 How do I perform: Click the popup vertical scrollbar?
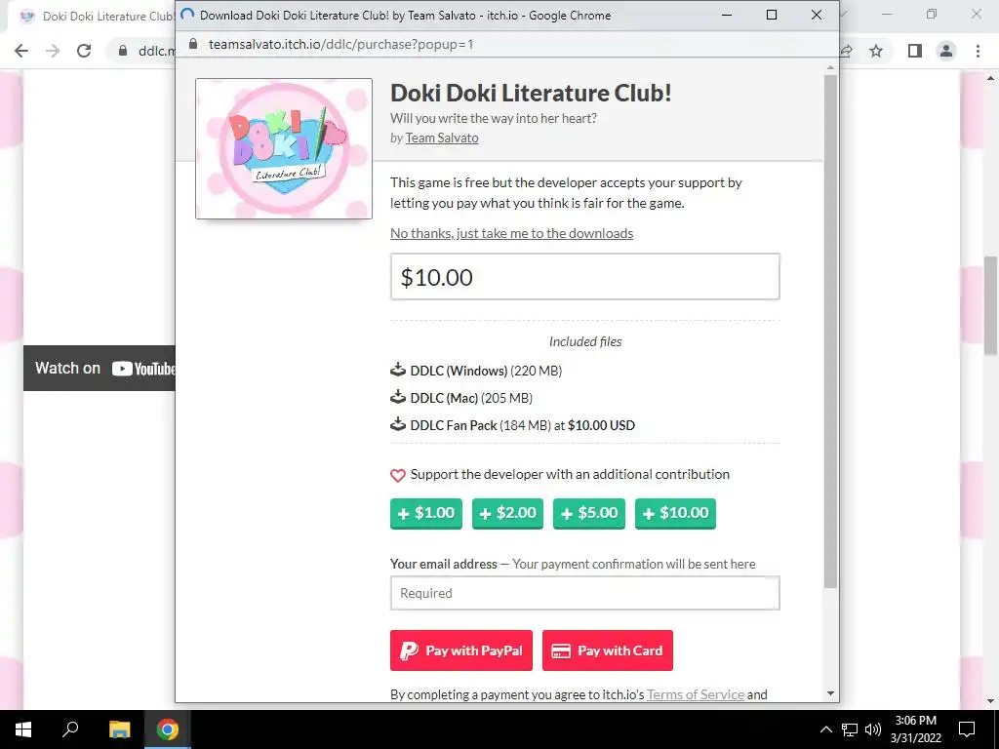click(x=830, y=332)
